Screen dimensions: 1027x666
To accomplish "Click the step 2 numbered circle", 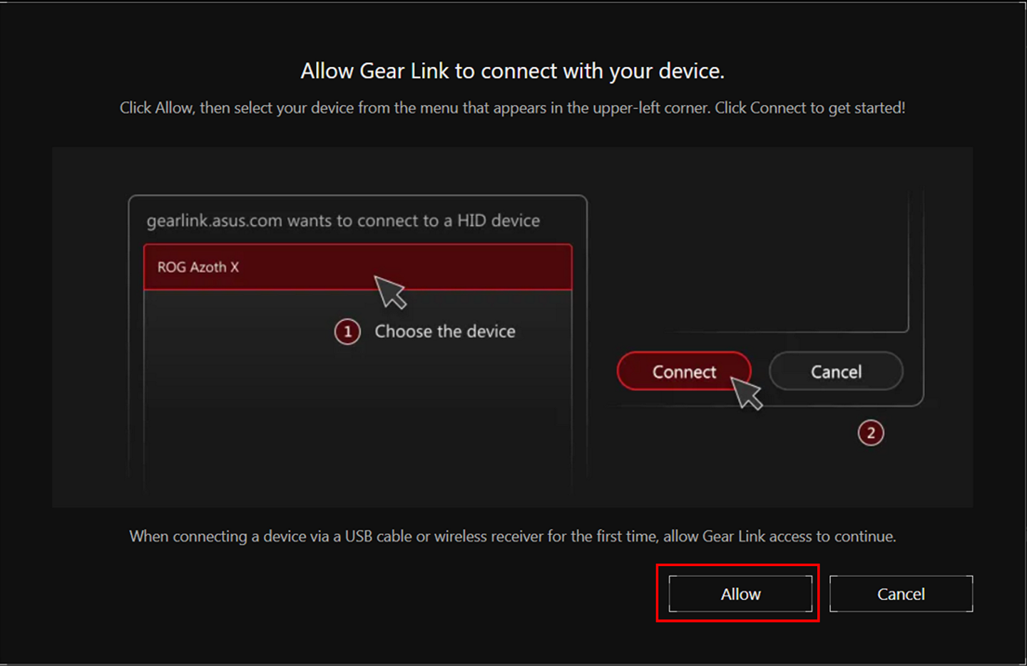I will (x=870, y=433).
